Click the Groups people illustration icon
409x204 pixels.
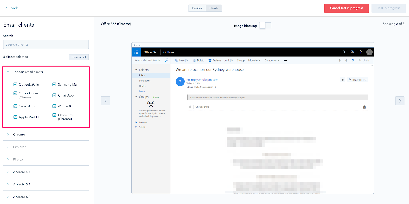click(151, 104)
